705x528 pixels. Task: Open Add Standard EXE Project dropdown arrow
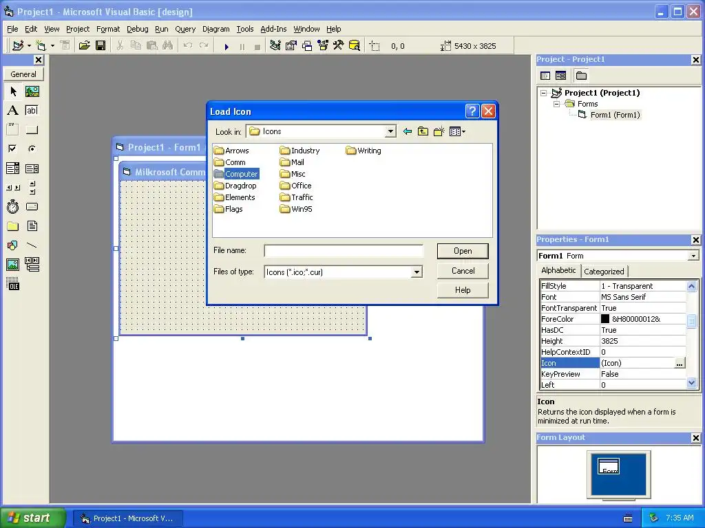point(29,45)
